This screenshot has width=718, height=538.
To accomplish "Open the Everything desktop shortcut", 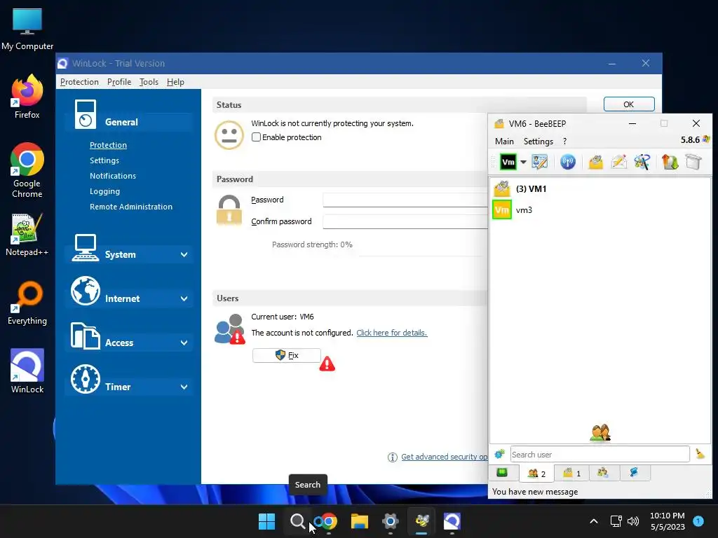I will 27,303.
